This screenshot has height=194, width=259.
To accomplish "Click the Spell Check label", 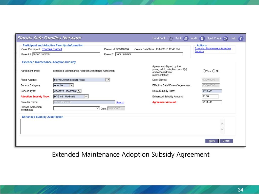I will 214,38.
